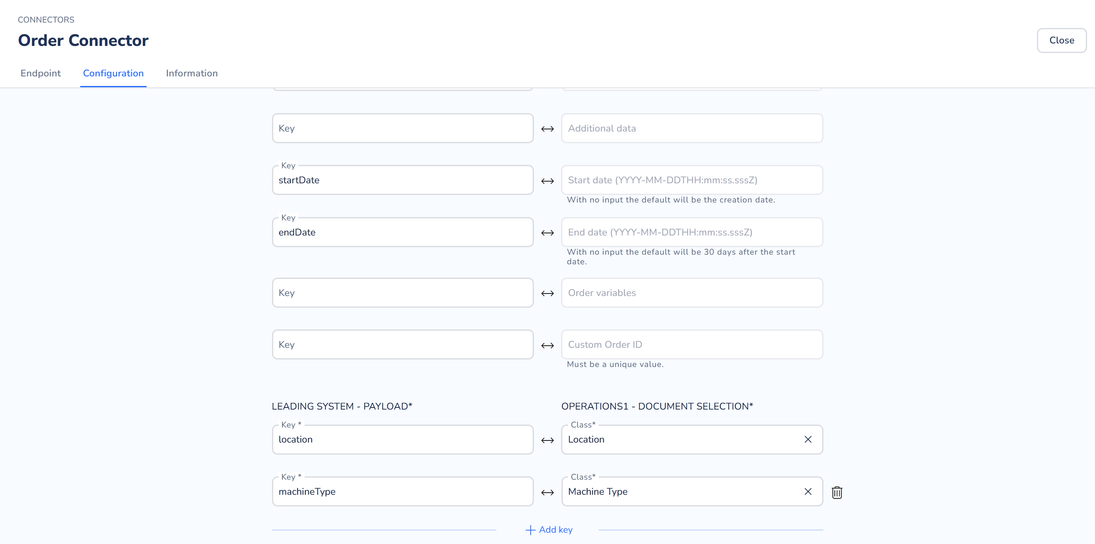Screen dimensions: 1095x544
Task: Click the mapping arrow next to endDate
Action: coord(547,233)
